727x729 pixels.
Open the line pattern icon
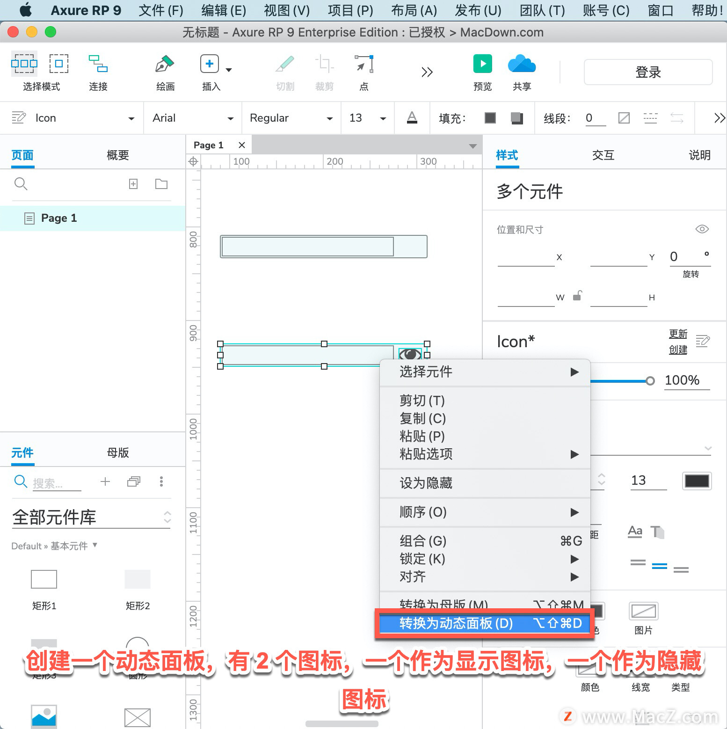click(650, 117)
